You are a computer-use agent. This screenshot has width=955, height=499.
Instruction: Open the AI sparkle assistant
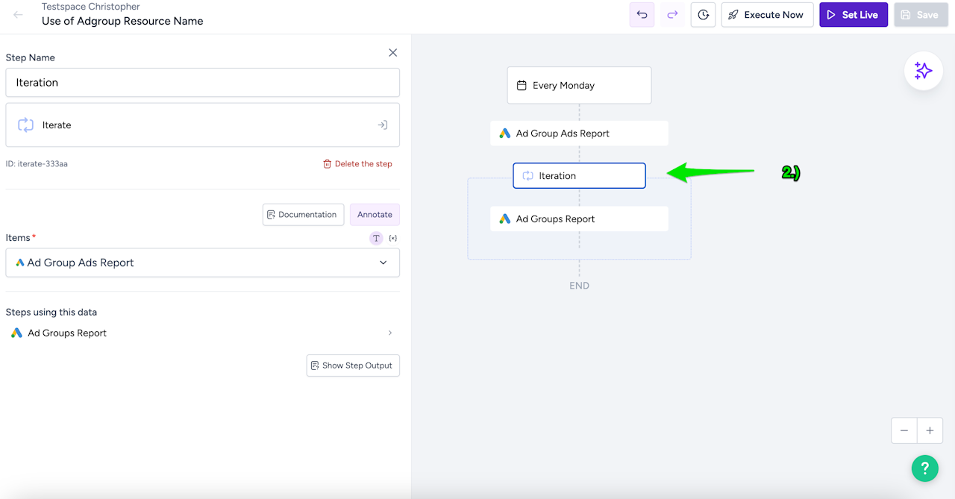coord(924,71)
